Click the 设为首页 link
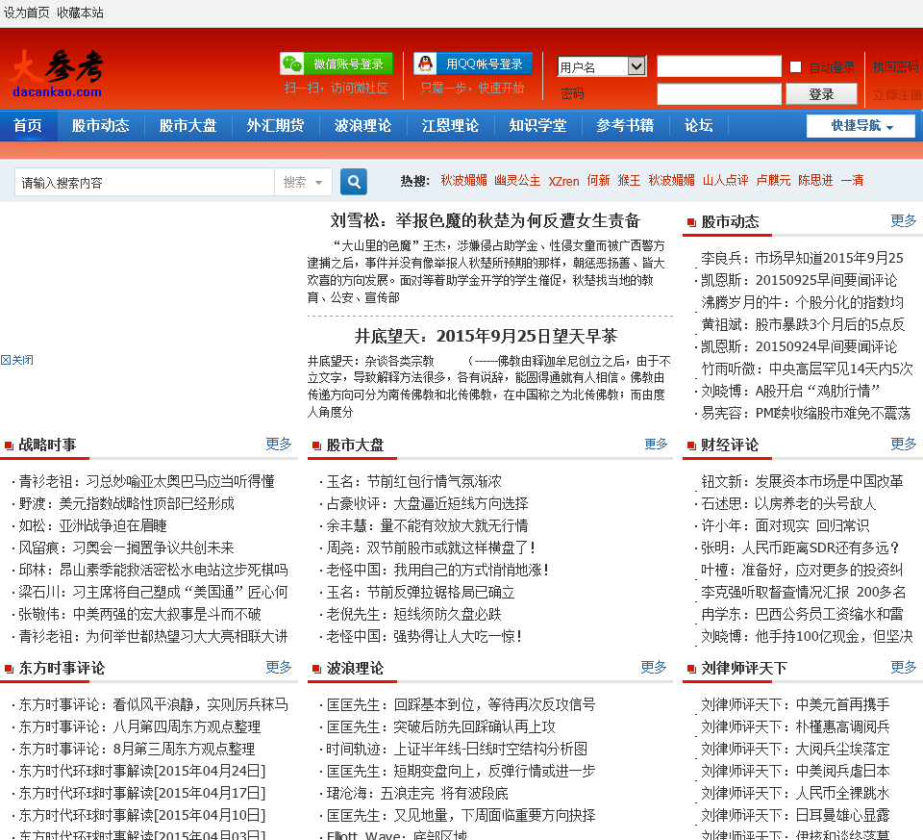 click(x=27, y=13)
